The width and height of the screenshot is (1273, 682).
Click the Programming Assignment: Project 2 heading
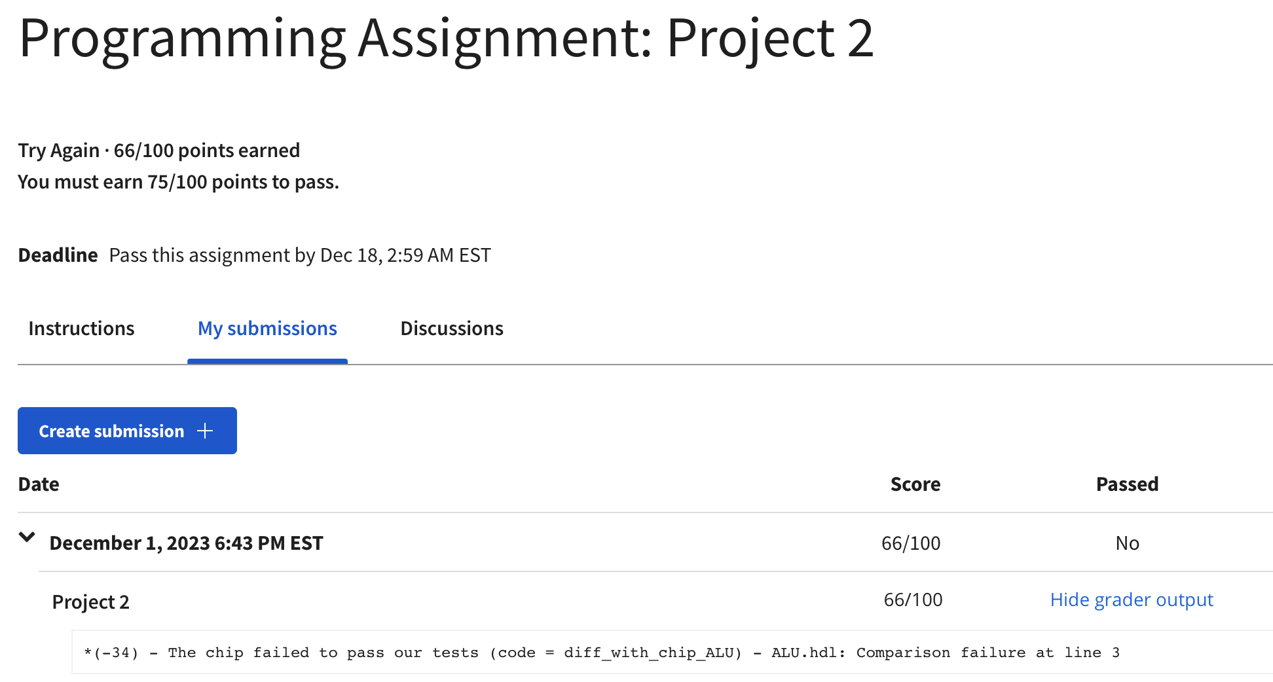click(446, 38)
